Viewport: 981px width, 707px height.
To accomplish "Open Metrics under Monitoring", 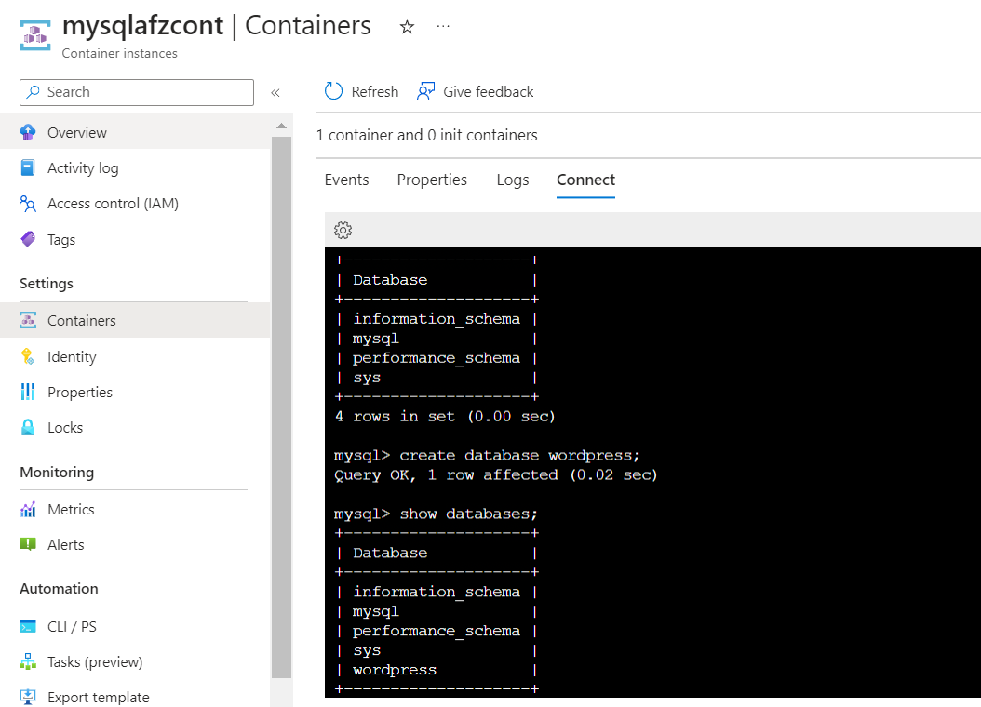I will 71,510.
